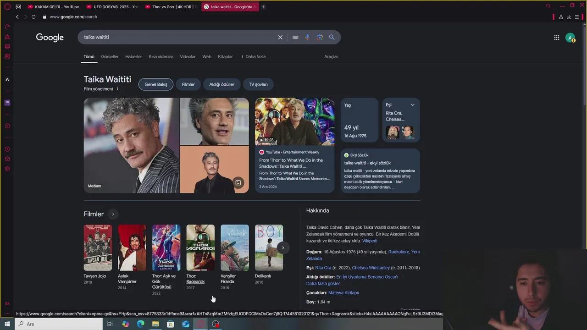
Task: Open the Google account avatar menu
Action: coord(570,38)
